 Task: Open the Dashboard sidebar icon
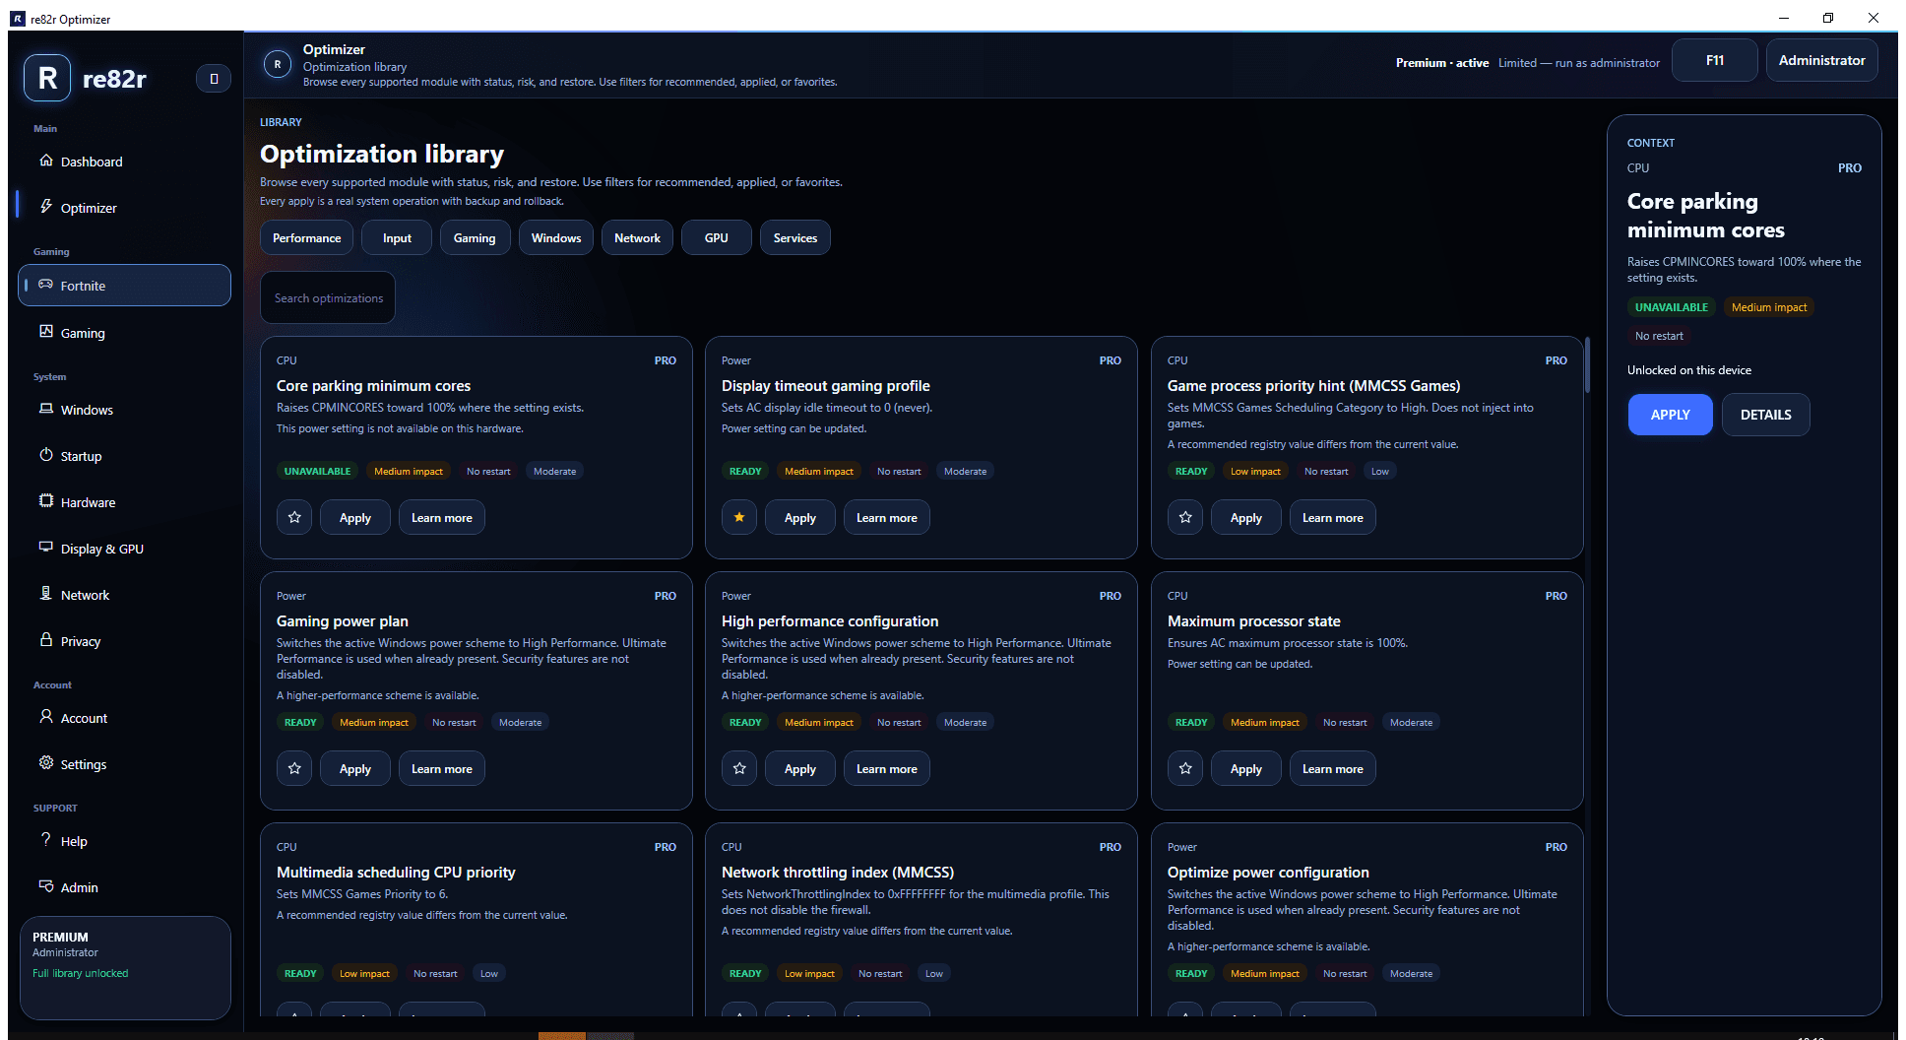pos(46,161)
